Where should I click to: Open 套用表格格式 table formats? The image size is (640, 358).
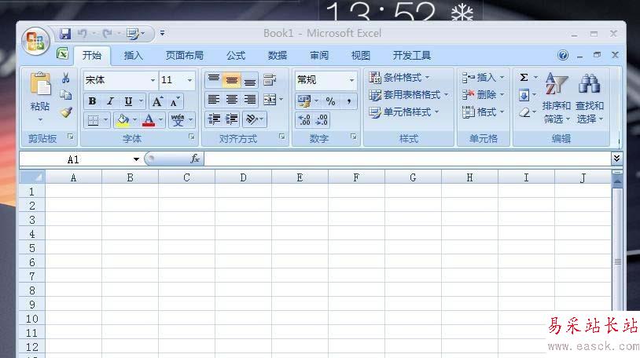tap(408, 94)
